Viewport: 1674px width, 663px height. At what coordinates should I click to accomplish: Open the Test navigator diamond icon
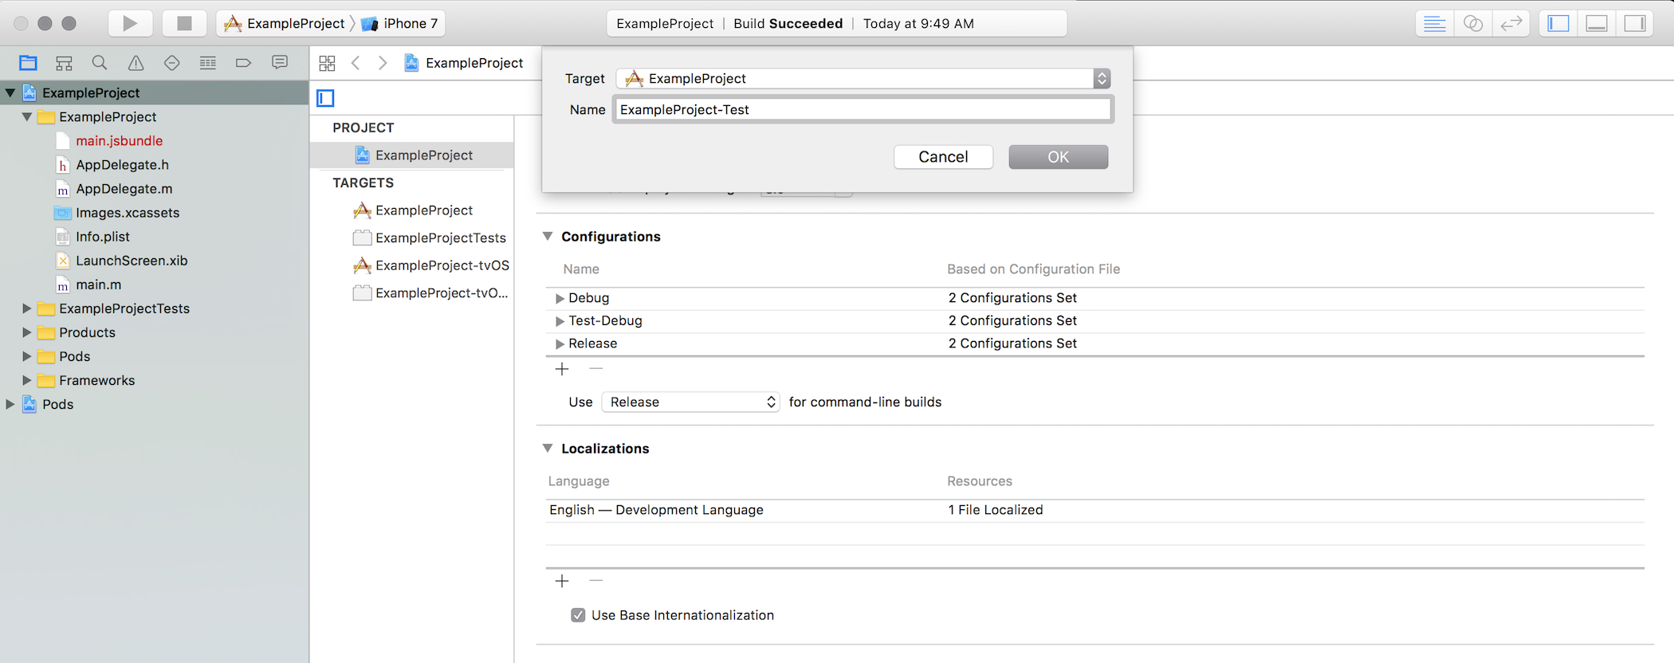(x=172, y=63)
